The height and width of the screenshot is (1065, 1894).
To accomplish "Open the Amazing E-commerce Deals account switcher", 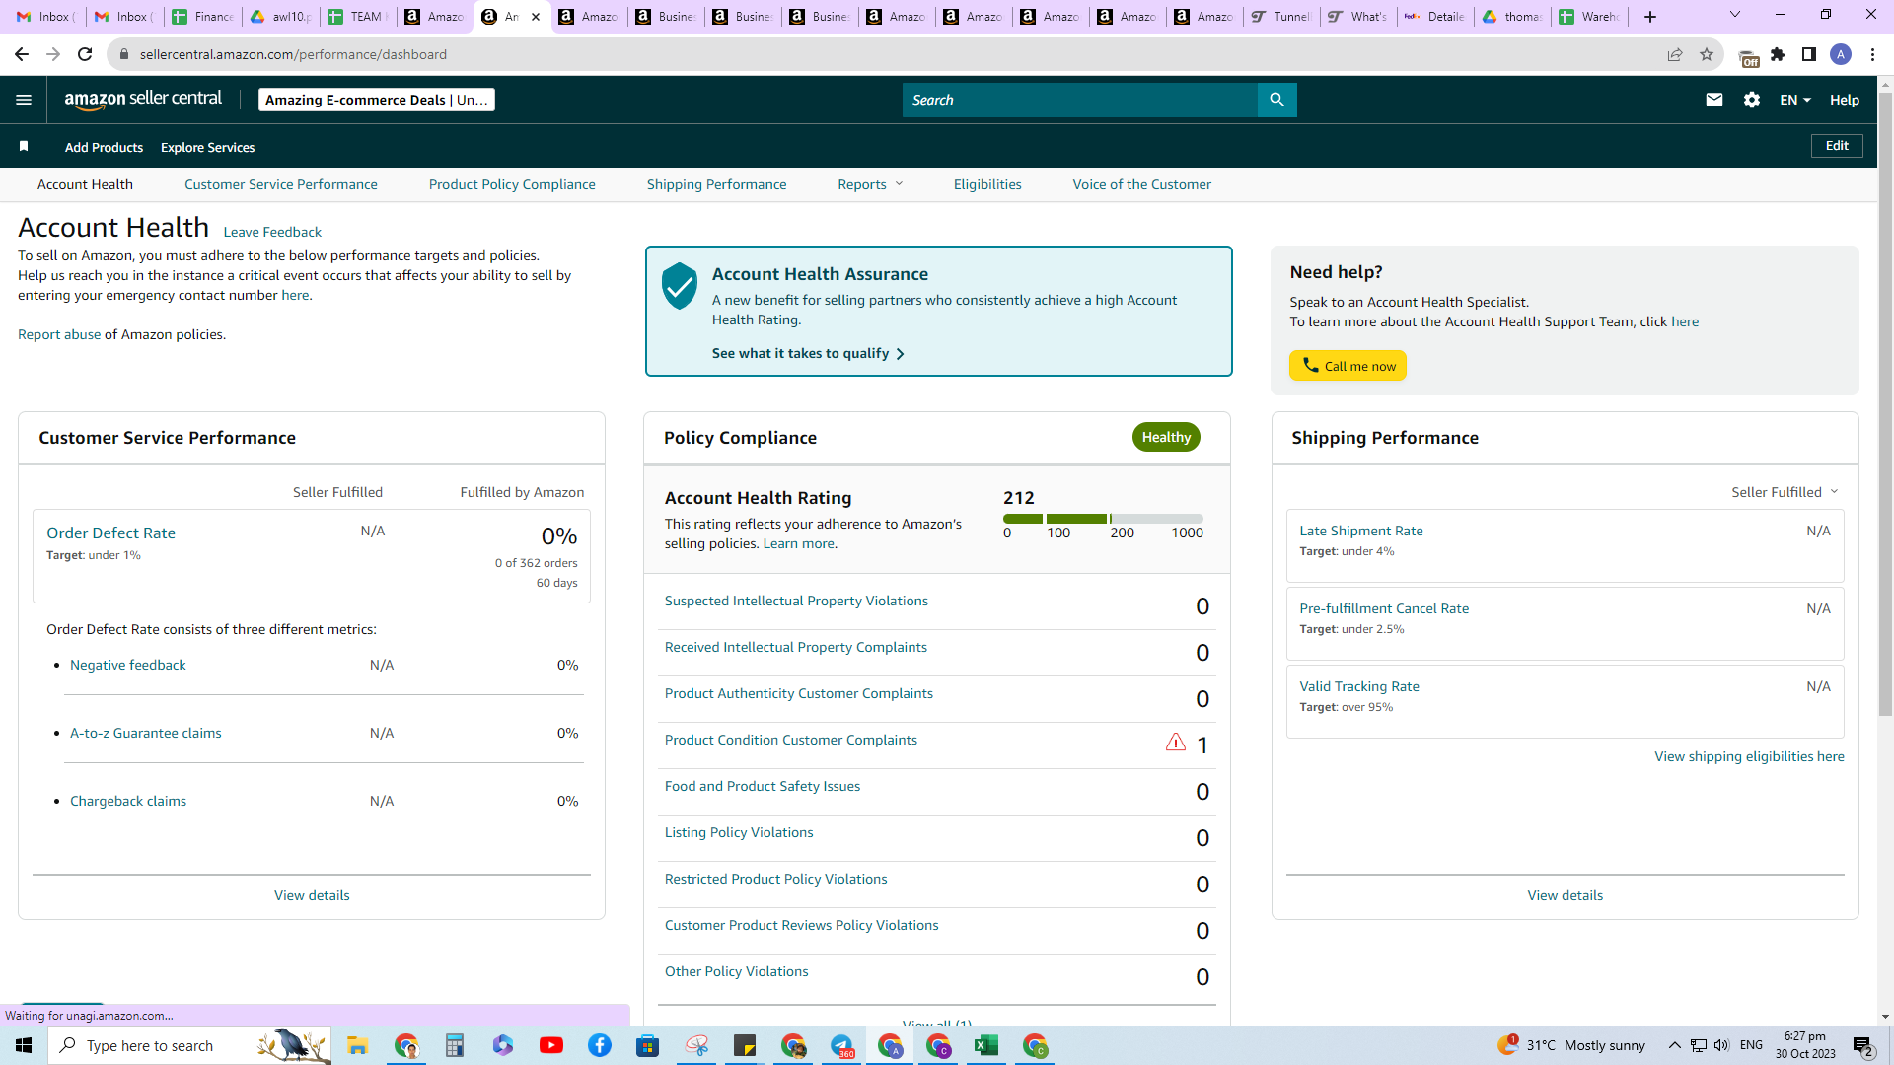I will 377,100.
